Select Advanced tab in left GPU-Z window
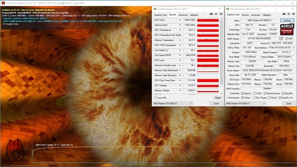The width and height of the screenshot is (297, 167). (x=183, y=15)
